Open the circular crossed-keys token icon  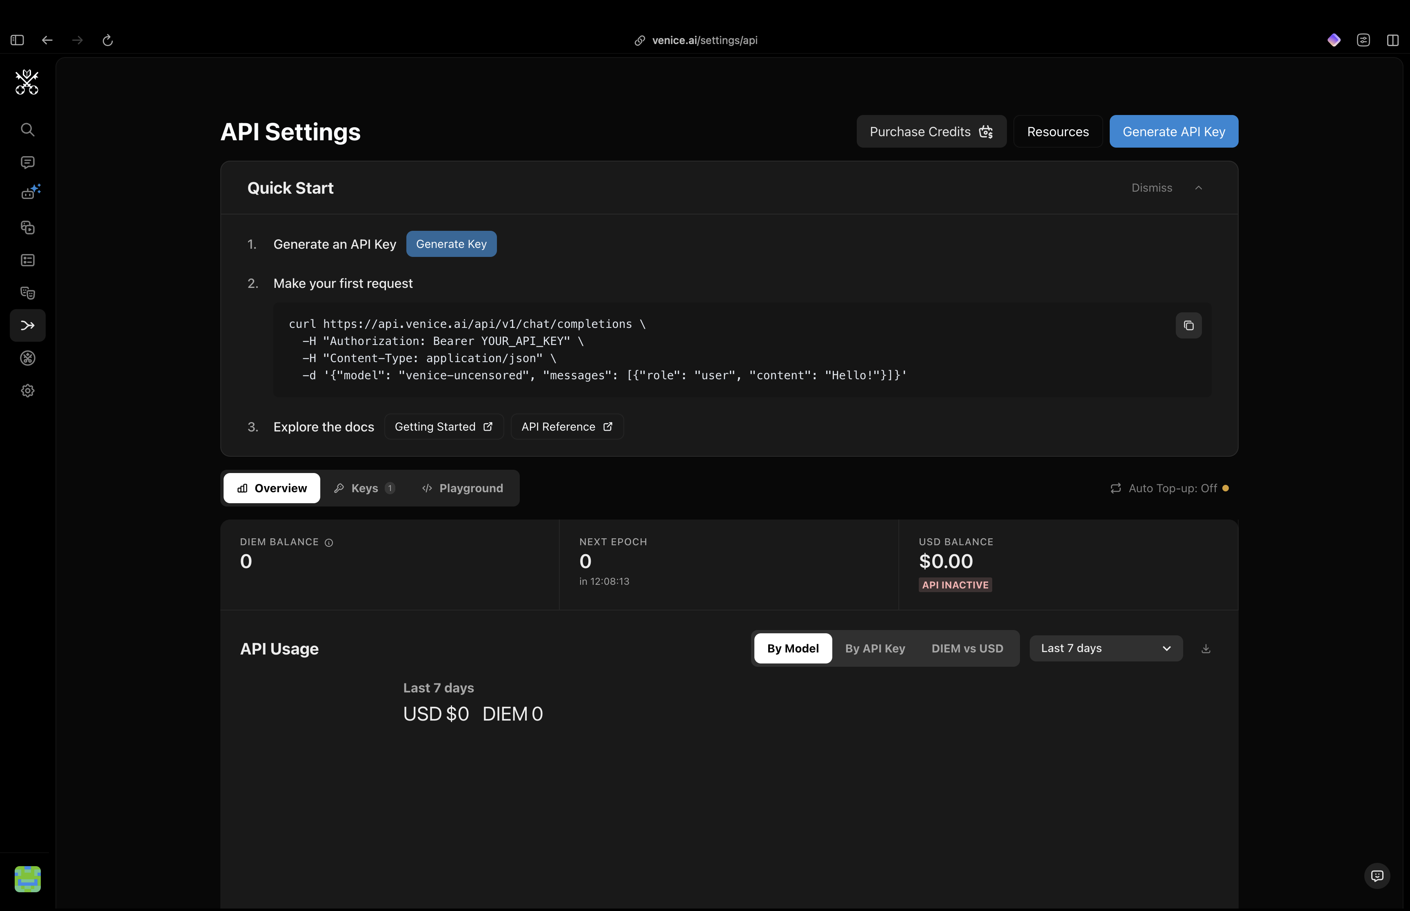pyautogui.click(x=27, y=358)
